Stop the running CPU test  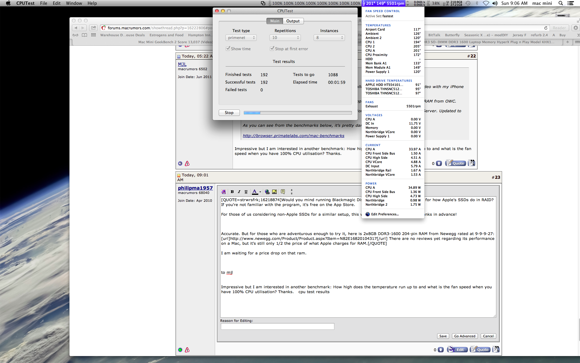tap(229, 113)
